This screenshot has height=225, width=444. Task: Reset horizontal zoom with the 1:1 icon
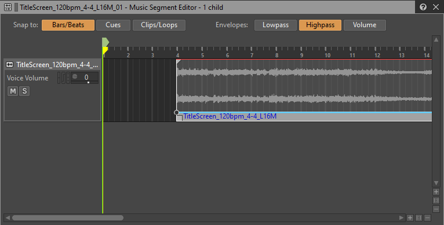(x=419, y=217)
